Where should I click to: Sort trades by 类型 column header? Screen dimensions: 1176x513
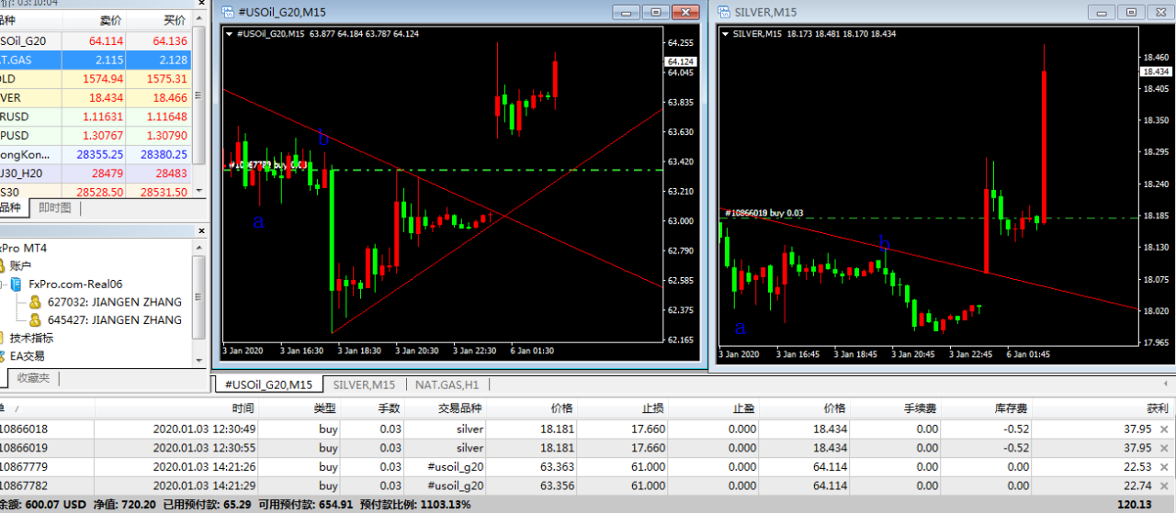[300, 407]
